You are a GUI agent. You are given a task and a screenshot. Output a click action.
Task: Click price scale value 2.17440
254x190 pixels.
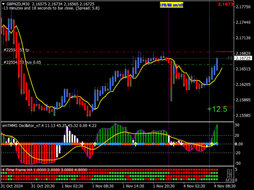point(243,22)
